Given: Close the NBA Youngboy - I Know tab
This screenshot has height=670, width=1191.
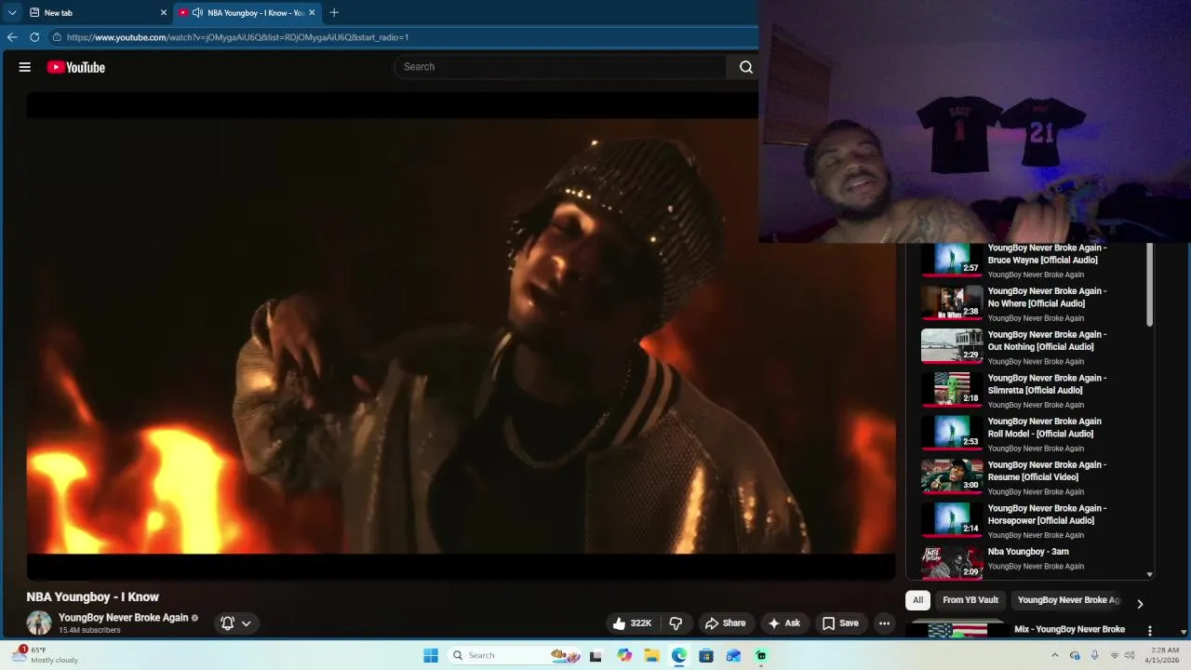Looking at the screenshot, I should point(312,13).
